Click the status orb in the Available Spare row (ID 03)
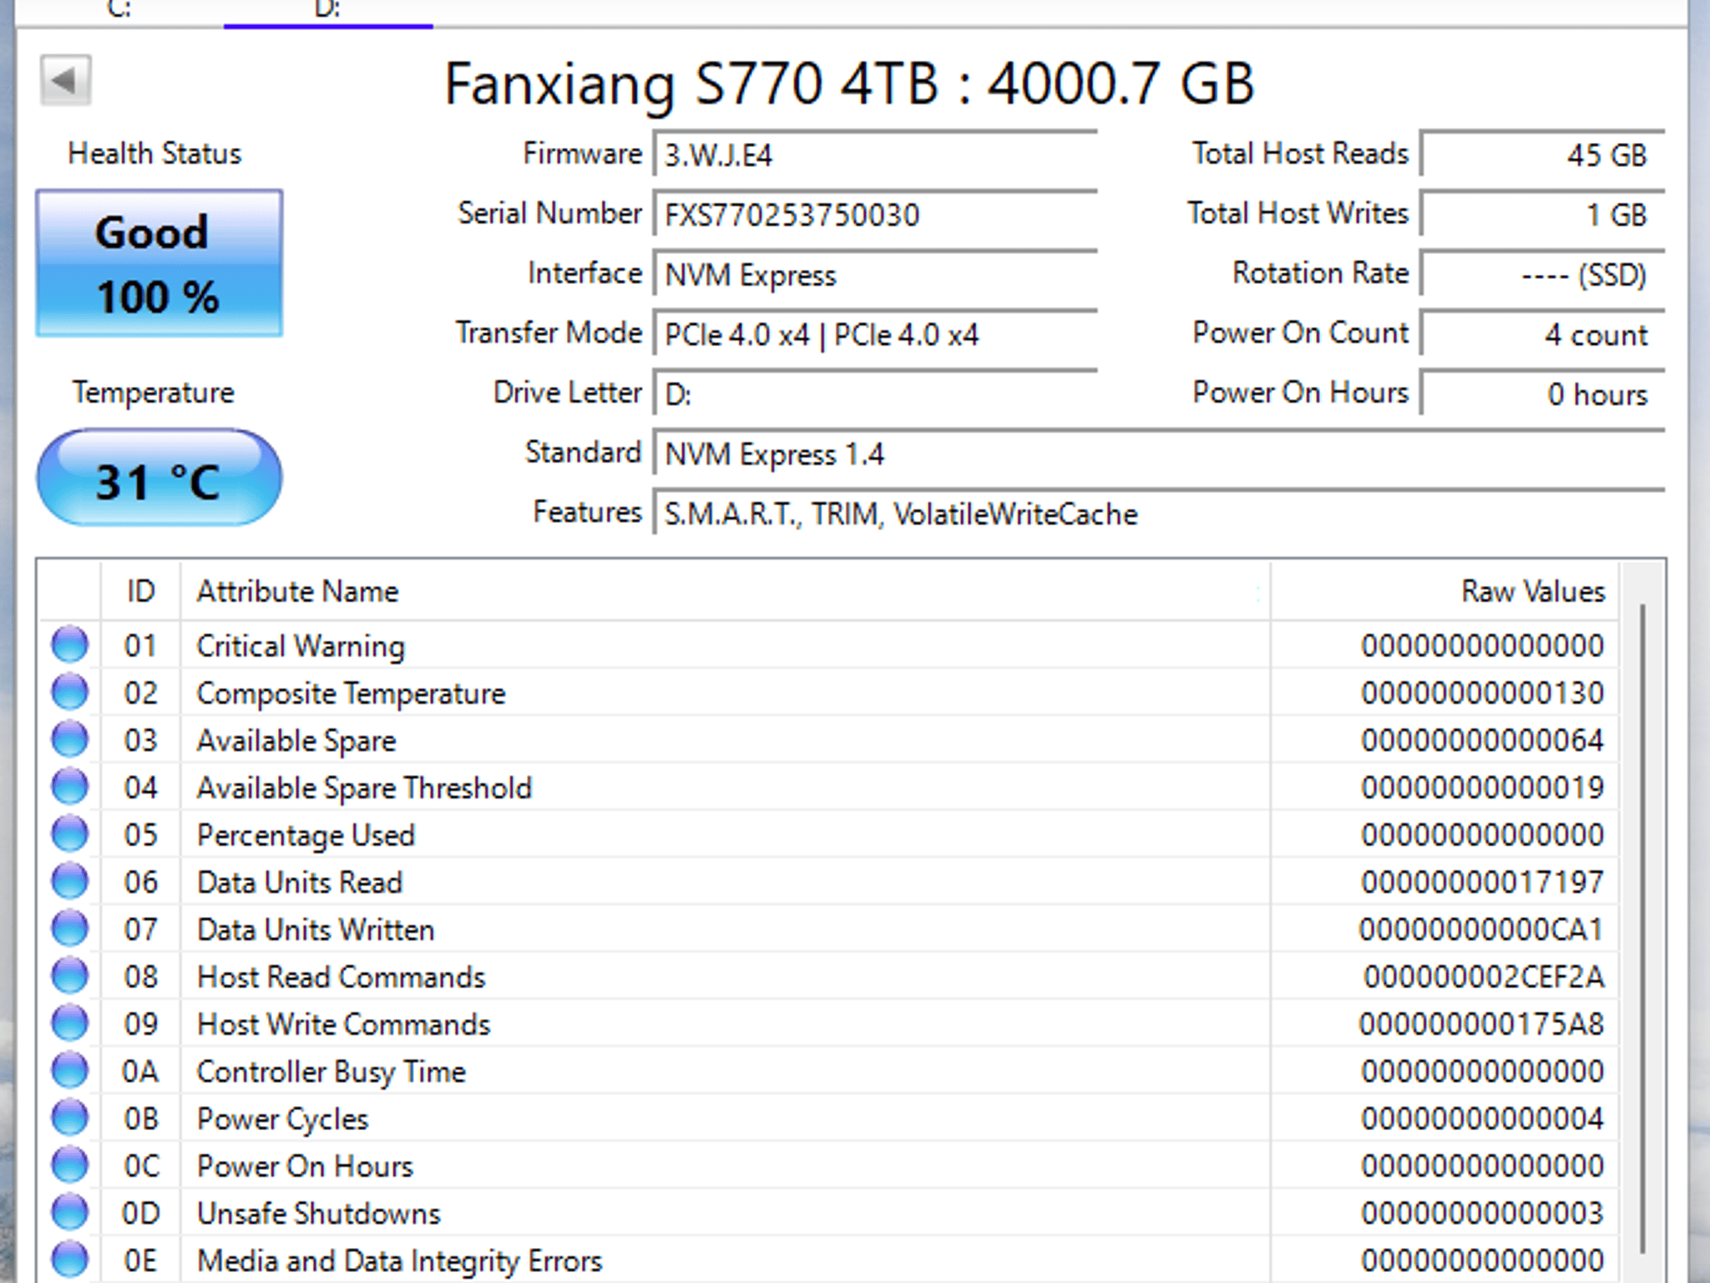The image size is (1710, 1283). [x=69, y=739]
